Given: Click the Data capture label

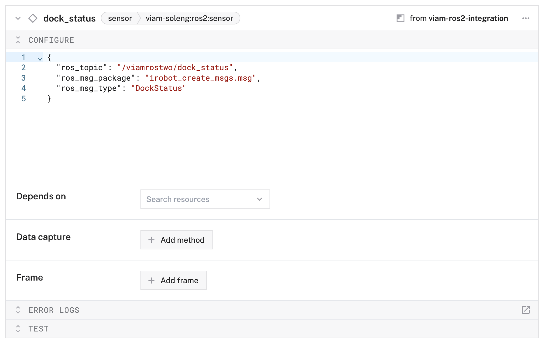Looking at the screenshot, I should click(43, 237).
